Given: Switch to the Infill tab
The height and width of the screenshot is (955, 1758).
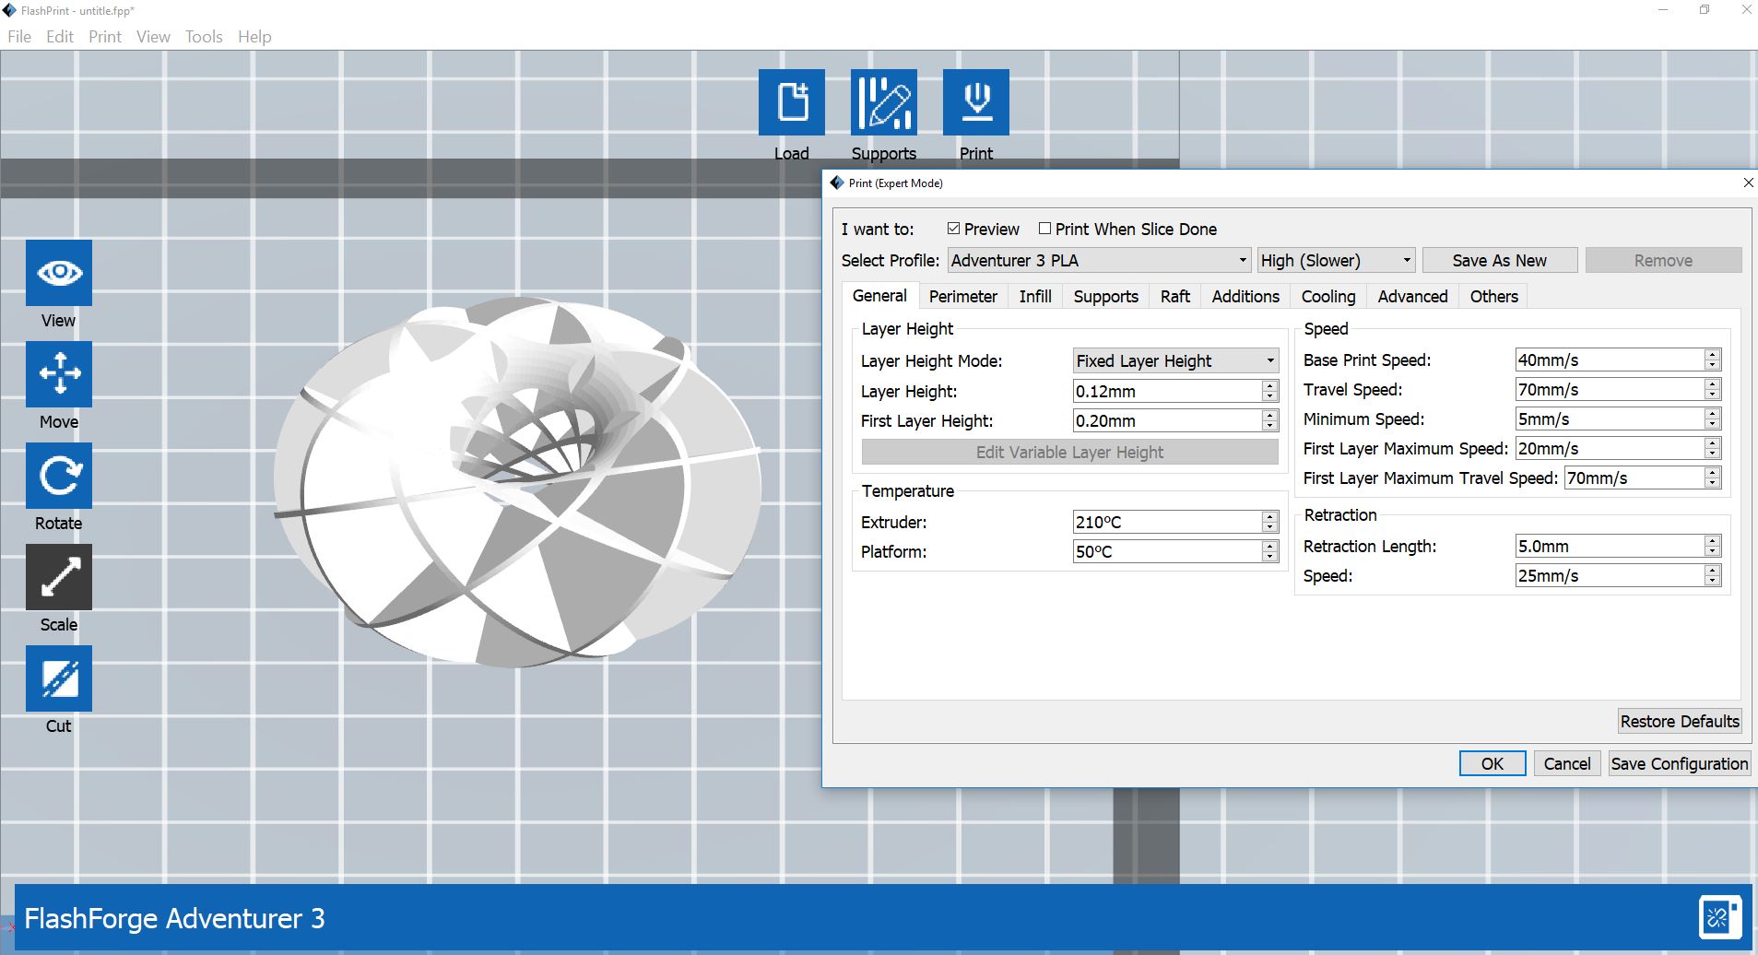Looking at the screenshot, I should (x=1035, y=296).
